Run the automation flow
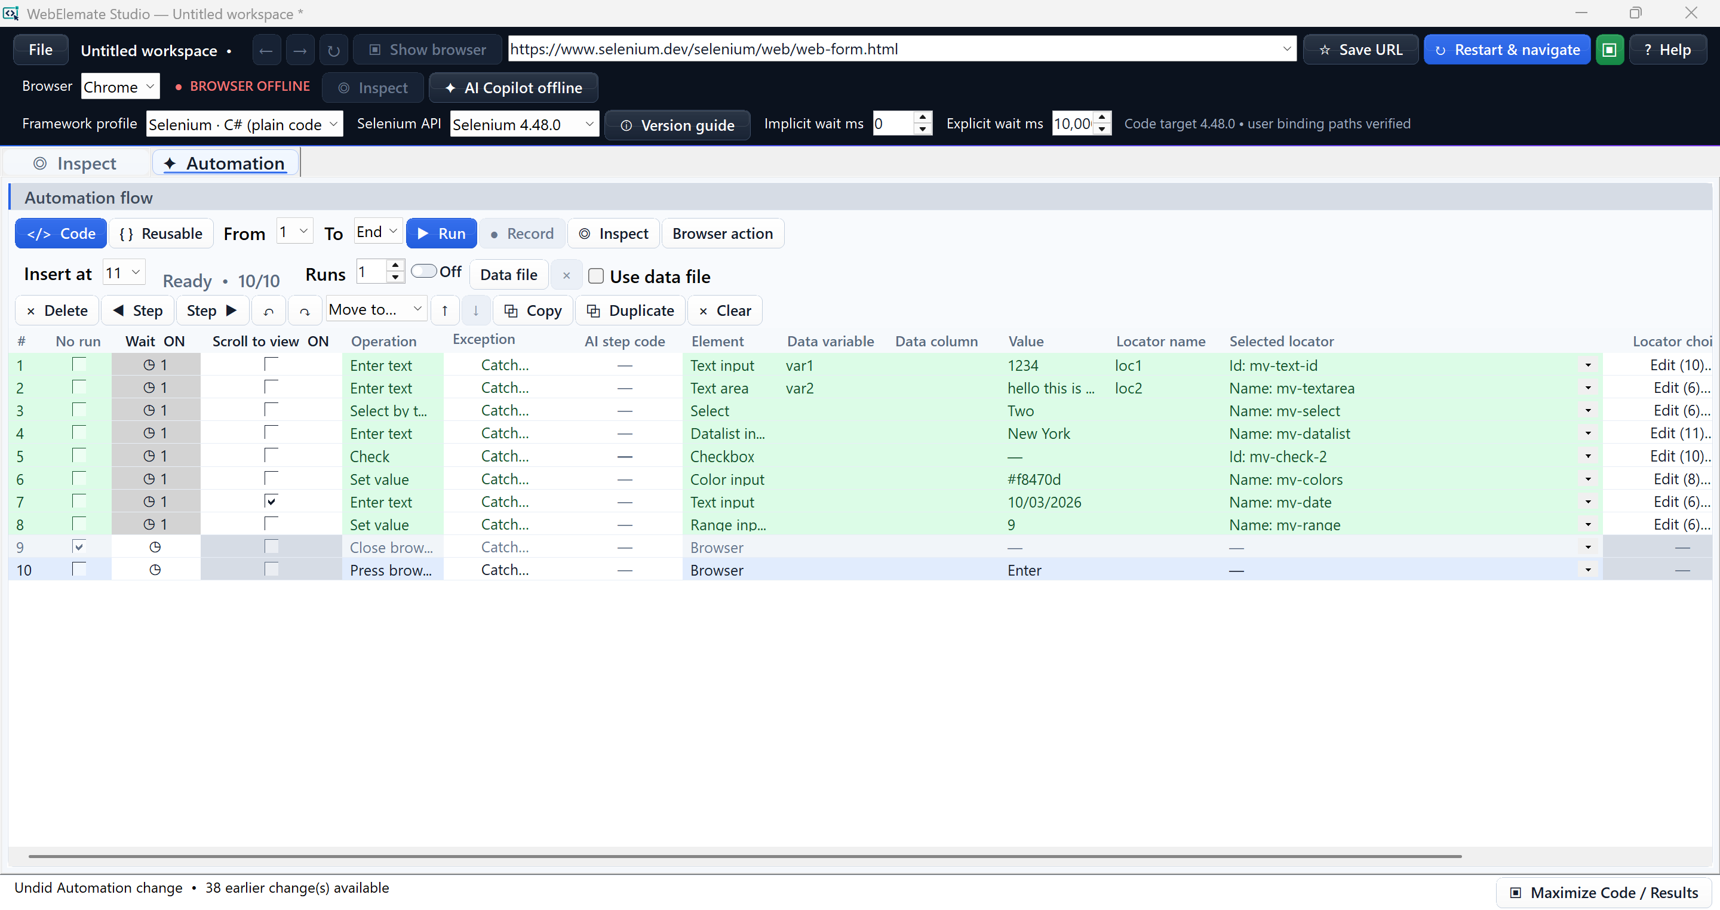This screenshot has width=1720, height=910. pyautogui.click(x=441, y=233)
